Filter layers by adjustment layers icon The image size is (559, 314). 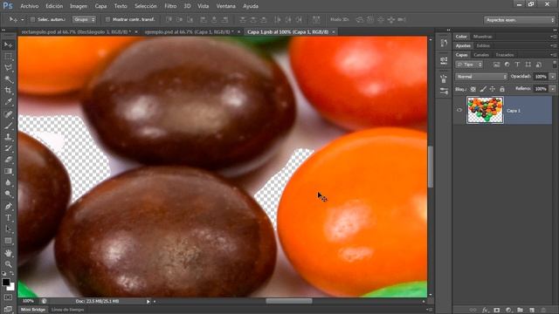(507, 65)
